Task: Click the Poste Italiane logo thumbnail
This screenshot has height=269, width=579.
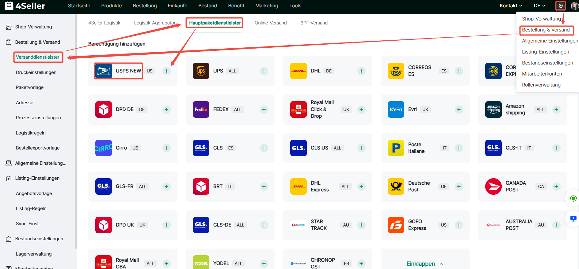Action: point(396,148)
